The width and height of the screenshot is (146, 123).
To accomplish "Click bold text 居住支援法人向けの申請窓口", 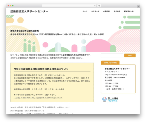I will [74, 55].
